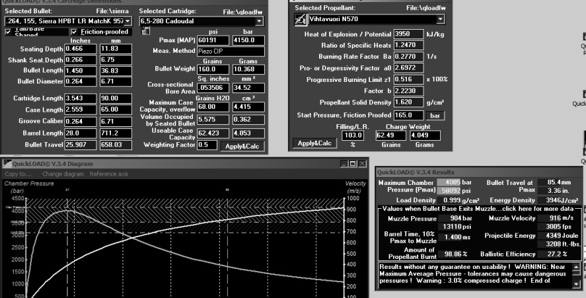Click the propellant icon beside Vihtavuori N570
586x298 pixels.
(300, 19)
